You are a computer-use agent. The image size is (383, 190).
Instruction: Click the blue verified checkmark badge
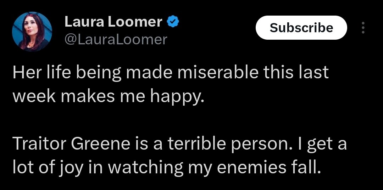tap(173, 22)
